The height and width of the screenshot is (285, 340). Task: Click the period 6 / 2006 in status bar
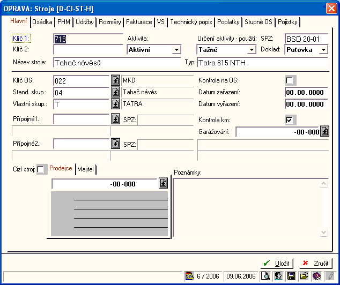click(208, 276)
